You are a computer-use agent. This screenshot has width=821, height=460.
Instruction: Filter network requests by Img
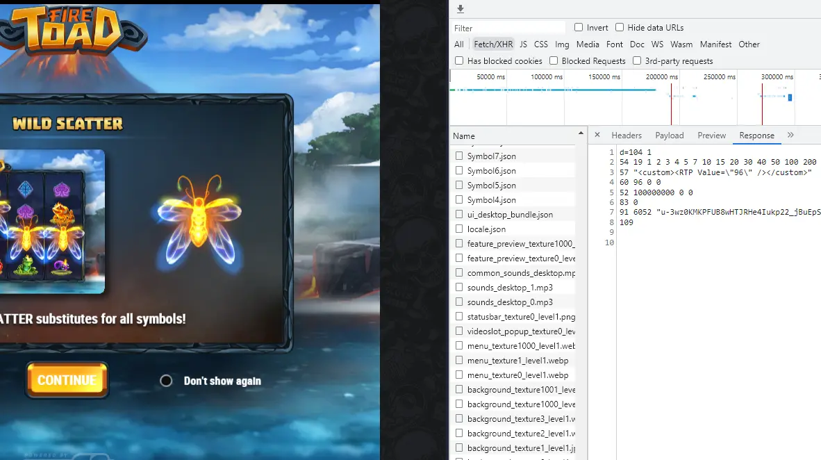pyautogui.click(x=562, y=44)
